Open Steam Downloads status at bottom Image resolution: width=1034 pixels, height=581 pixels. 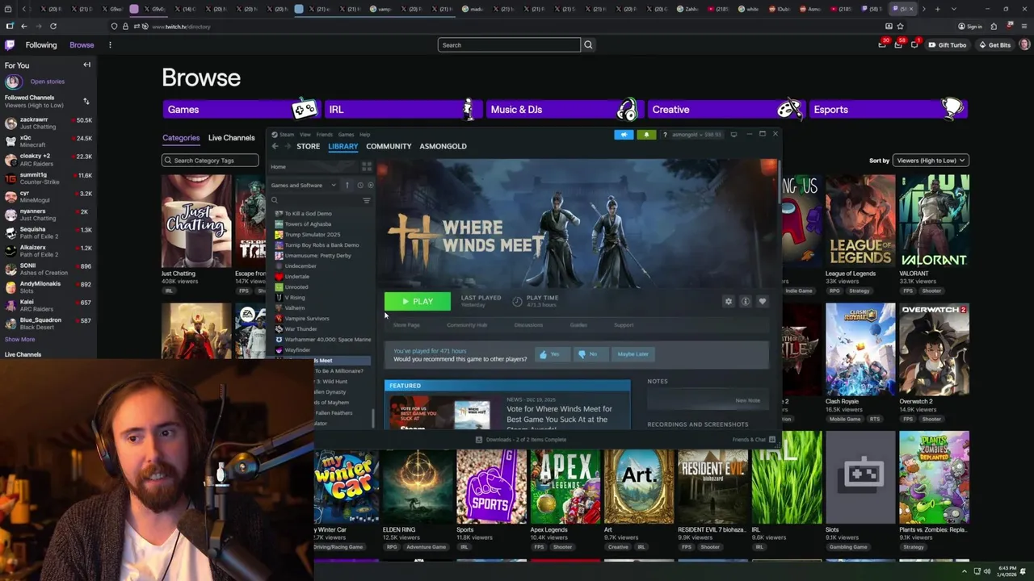[520, 440]
